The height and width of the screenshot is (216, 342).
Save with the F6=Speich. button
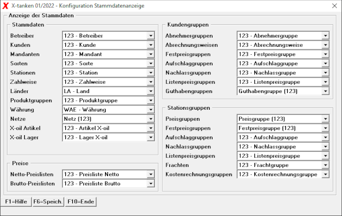(x=48, y=202)
